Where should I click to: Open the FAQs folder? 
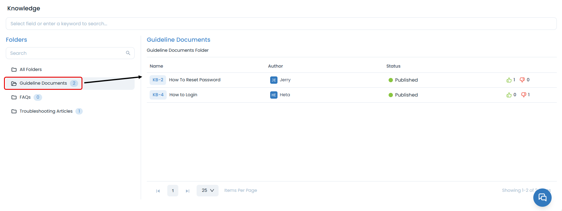(x=25, y=97)
